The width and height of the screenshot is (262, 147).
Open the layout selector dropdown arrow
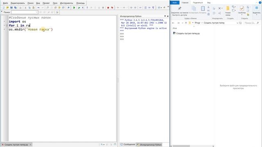pos(161,8)
